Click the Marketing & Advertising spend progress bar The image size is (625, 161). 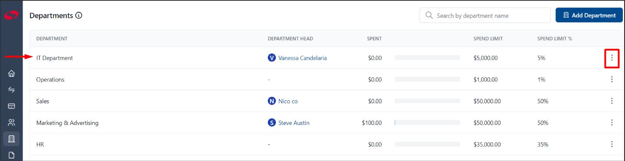point(427,123)
